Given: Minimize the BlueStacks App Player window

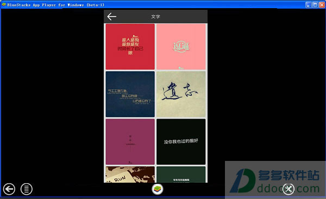Looking at the screenshot, I should click(x=308, y=4).
